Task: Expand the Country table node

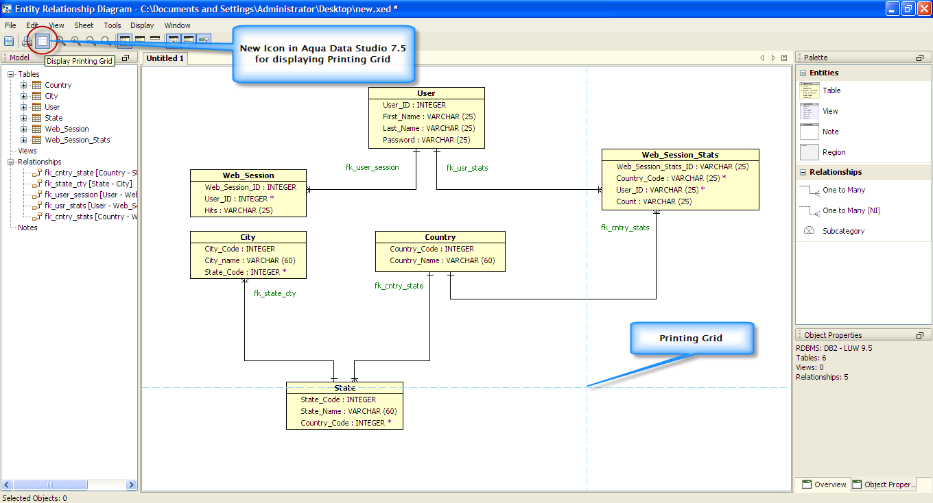Action: pos(23,85)
